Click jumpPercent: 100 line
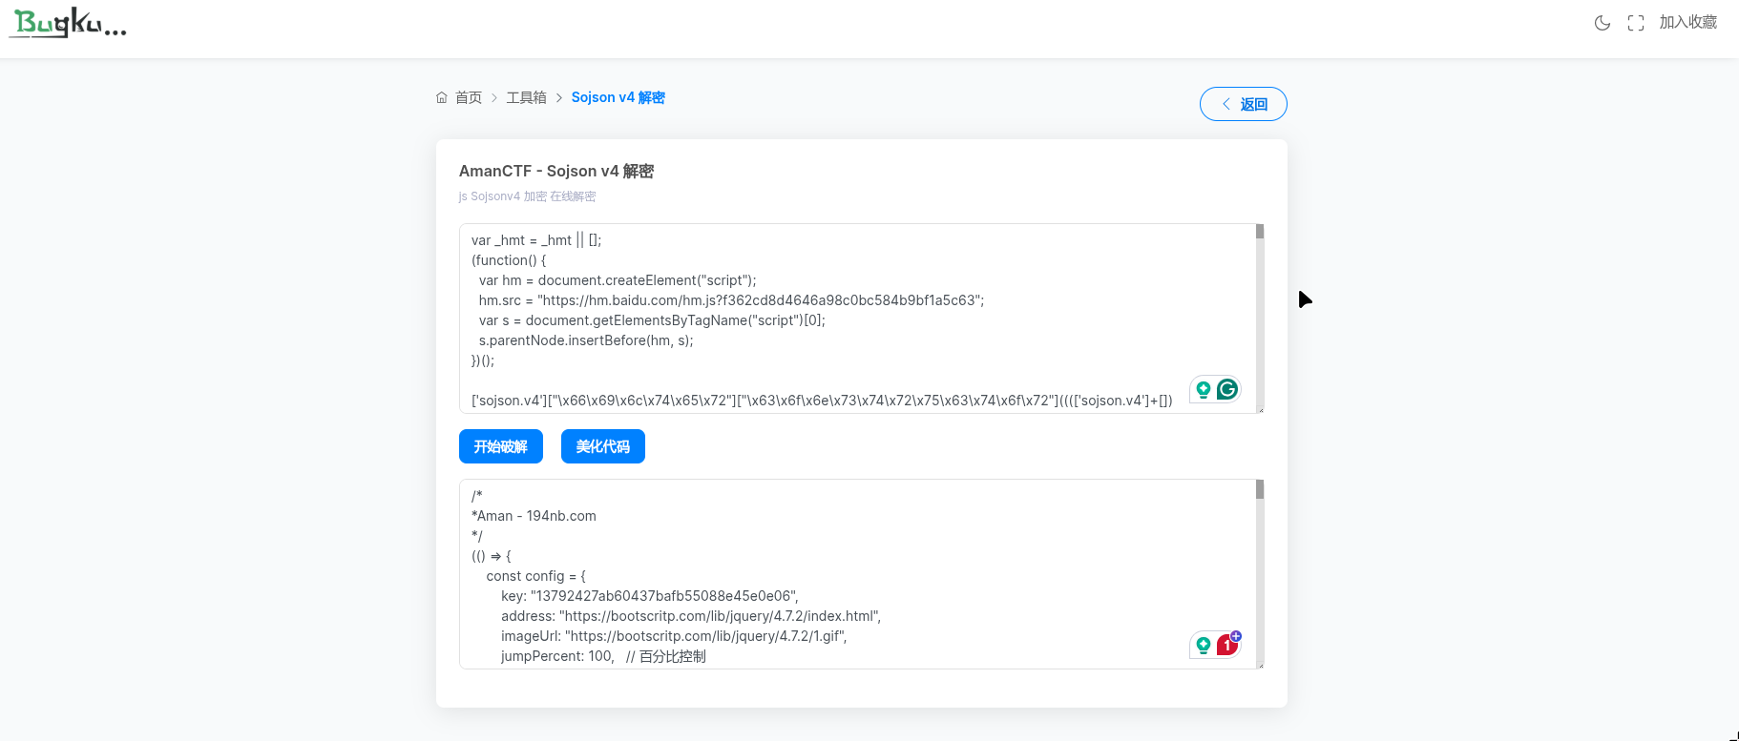 603,656
